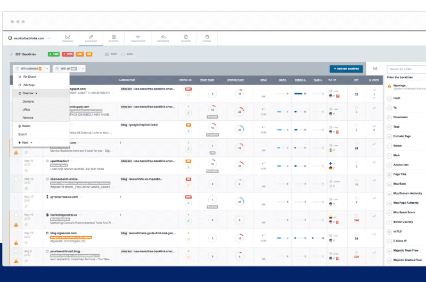This screenshot has height=282, width=426.
Task: Click the Moz Rank filter icon
Action: click(x=389, y=184)
